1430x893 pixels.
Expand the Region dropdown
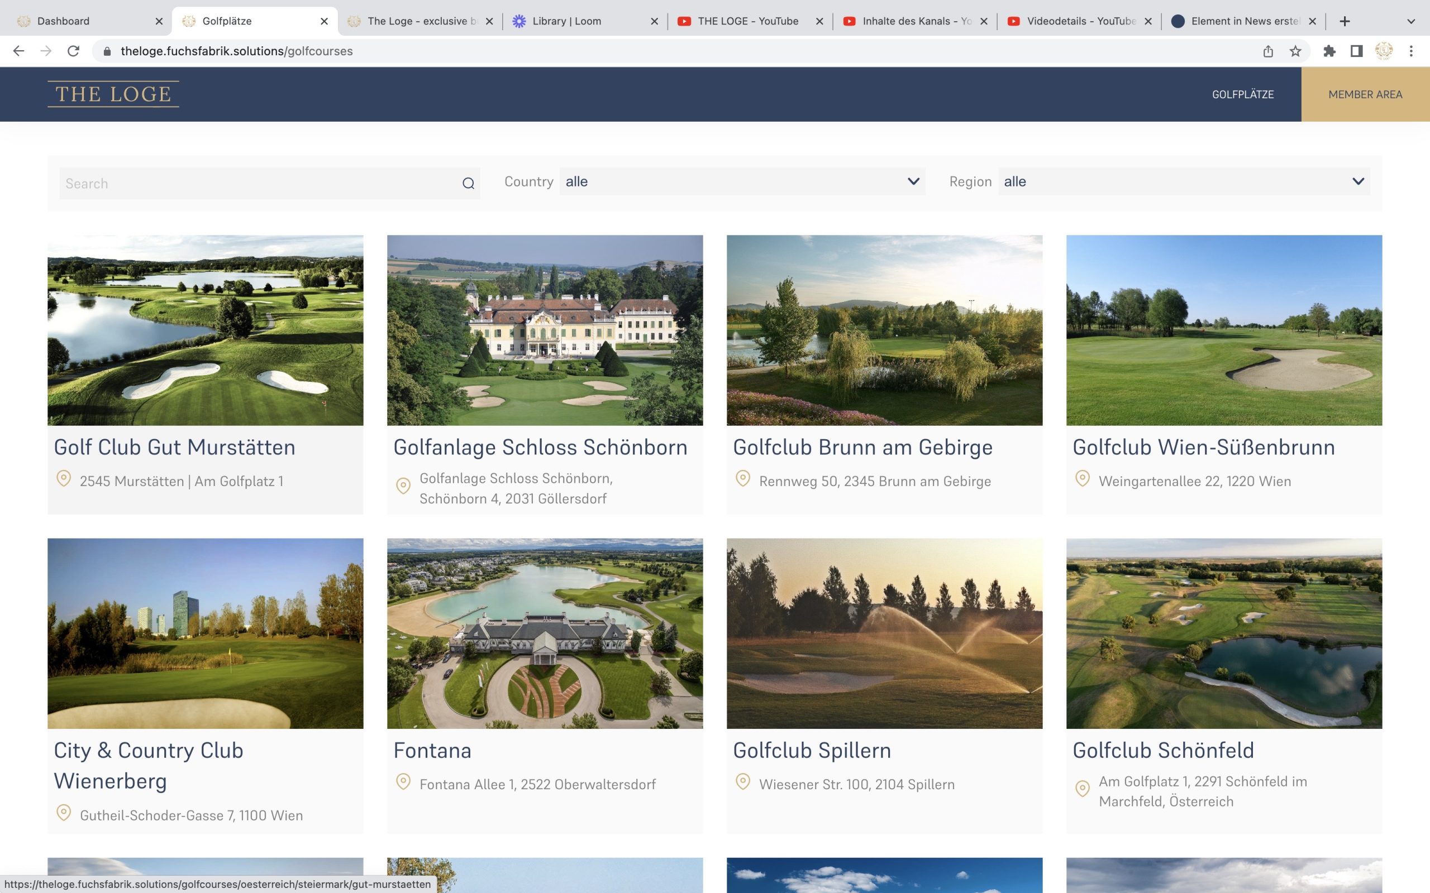[x=1184, y=181]
